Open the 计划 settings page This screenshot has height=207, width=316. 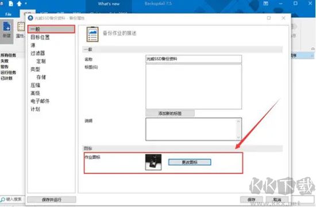(x=35, y=109)
